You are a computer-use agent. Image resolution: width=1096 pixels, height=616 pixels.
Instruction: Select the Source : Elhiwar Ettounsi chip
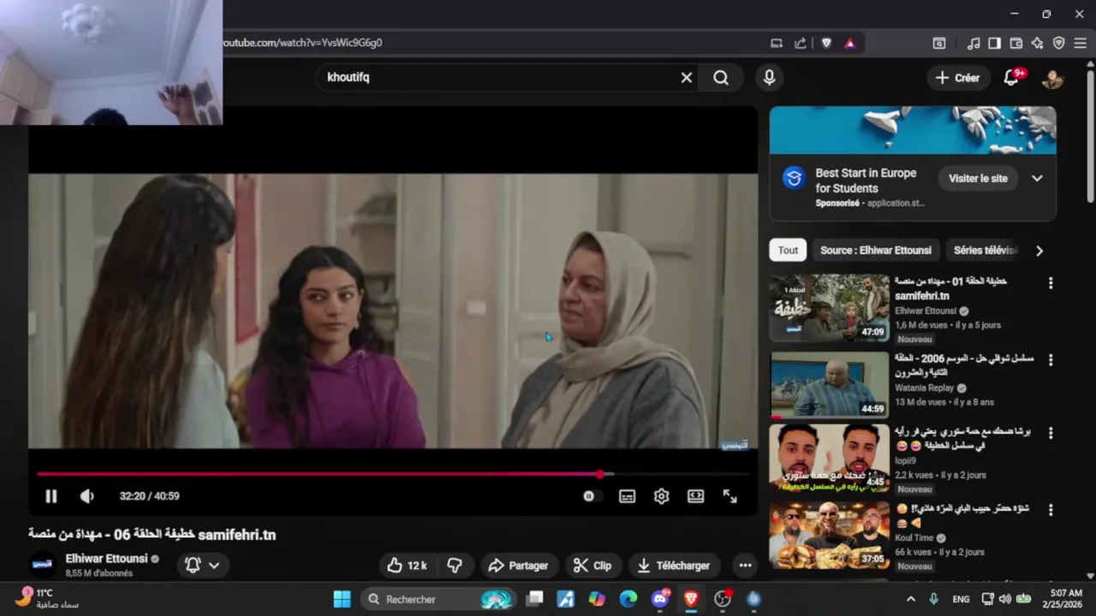876,251
